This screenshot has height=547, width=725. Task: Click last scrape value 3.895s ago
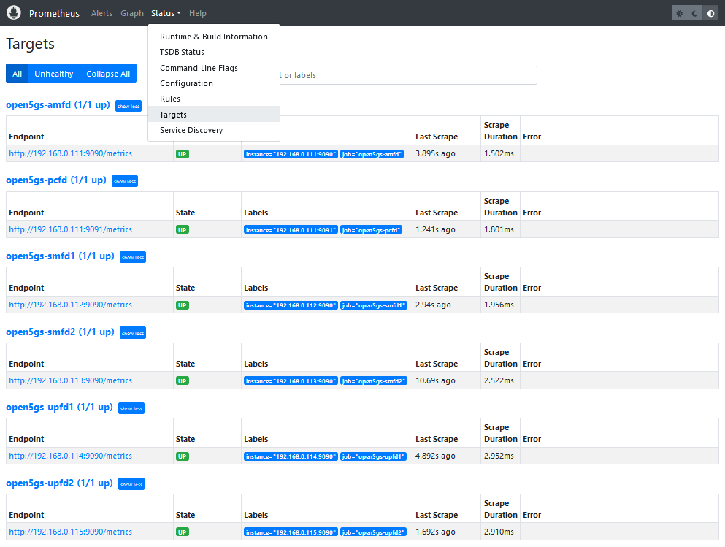pyautogui.click(x=435, y=153)
